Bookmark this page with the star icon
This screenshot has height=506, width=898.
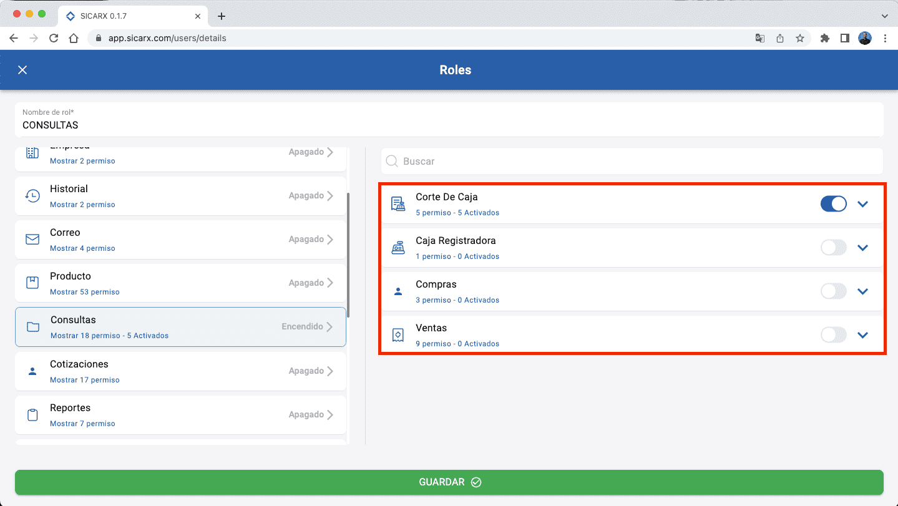[x=799, y=38]
